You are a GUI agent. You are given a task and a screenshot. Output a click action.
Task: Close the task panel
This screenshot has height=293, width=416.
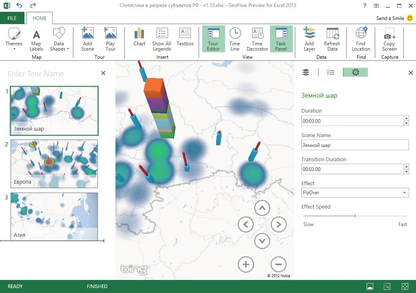[410, 73]
